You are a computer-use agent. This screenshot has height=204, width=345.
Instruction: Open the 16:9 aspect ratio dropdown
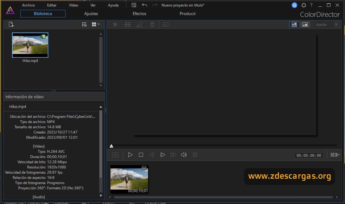(x=335, y=155)
